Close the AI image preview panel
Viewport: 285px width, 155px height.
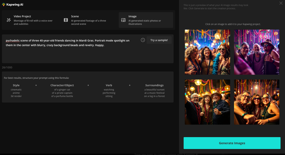point(281,3)
